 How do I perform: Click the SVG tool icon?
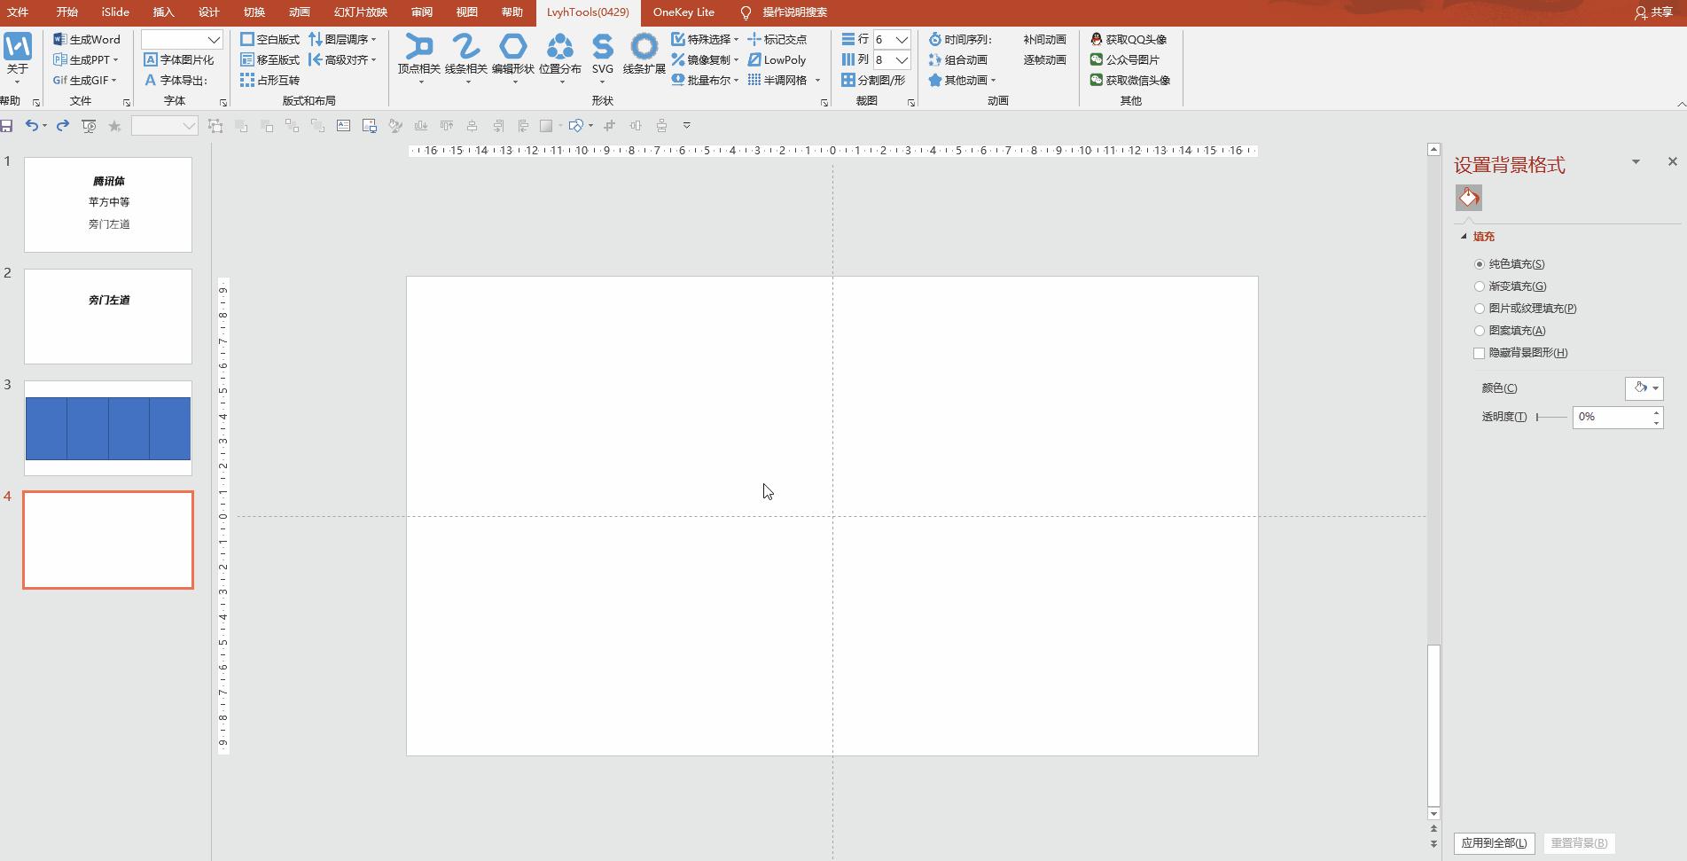coord(603,58)
